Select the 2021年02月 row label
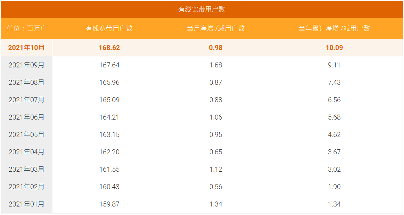Image resolution: width=404 pixels, height=215 pixels. pyautogui.click(x=27, y=187)
